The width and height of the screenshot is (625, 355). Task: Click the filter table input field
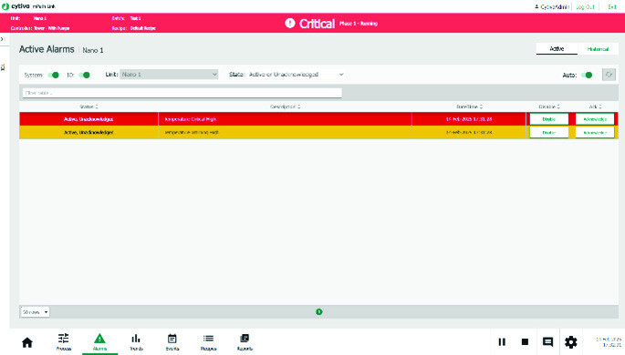[x=182, y=93]
